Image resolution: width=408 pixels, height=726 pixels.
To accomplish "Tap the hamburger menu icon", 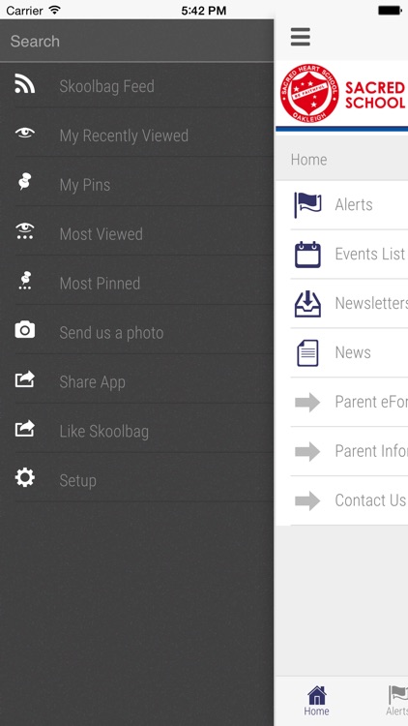I will pyautogui.click(x=301, y=37).
